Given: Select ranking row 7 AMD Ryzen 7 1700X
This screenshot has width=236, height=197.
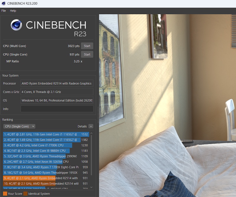Looking at the screenshot, I should pyautogui.click(x=46, y=167).
